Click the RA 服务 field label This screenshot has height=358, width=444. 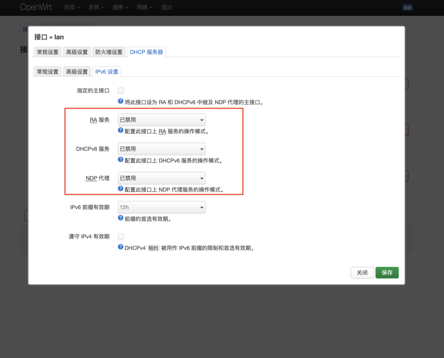tap(99, 120)
